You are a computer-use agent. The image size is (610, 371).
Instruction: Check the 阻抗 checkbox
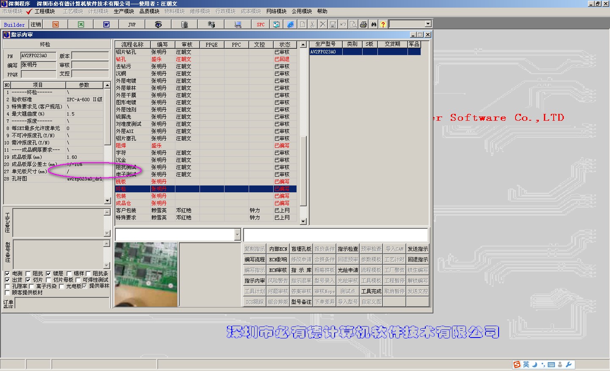tap(28, 274)
